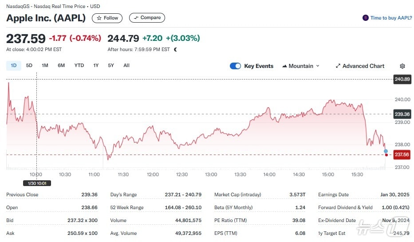Viewport: 414px width, 242px height.
Task: Click the Advanced Chart expand arrows icon
Action: click(x=338, y=66)
